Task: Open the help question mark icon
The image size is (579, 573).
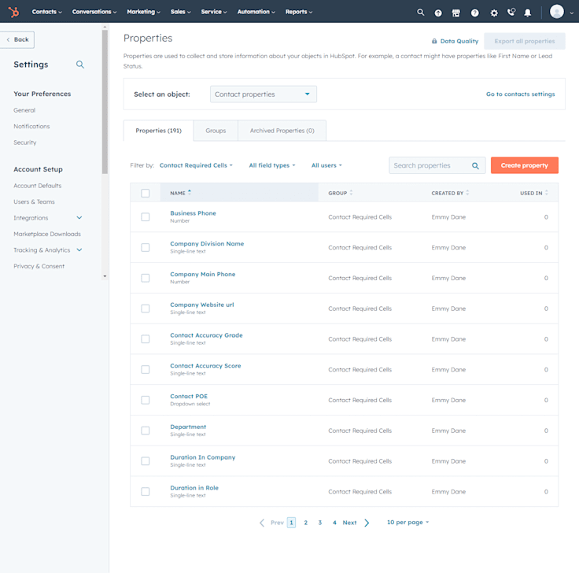Action: pos(475,13)
